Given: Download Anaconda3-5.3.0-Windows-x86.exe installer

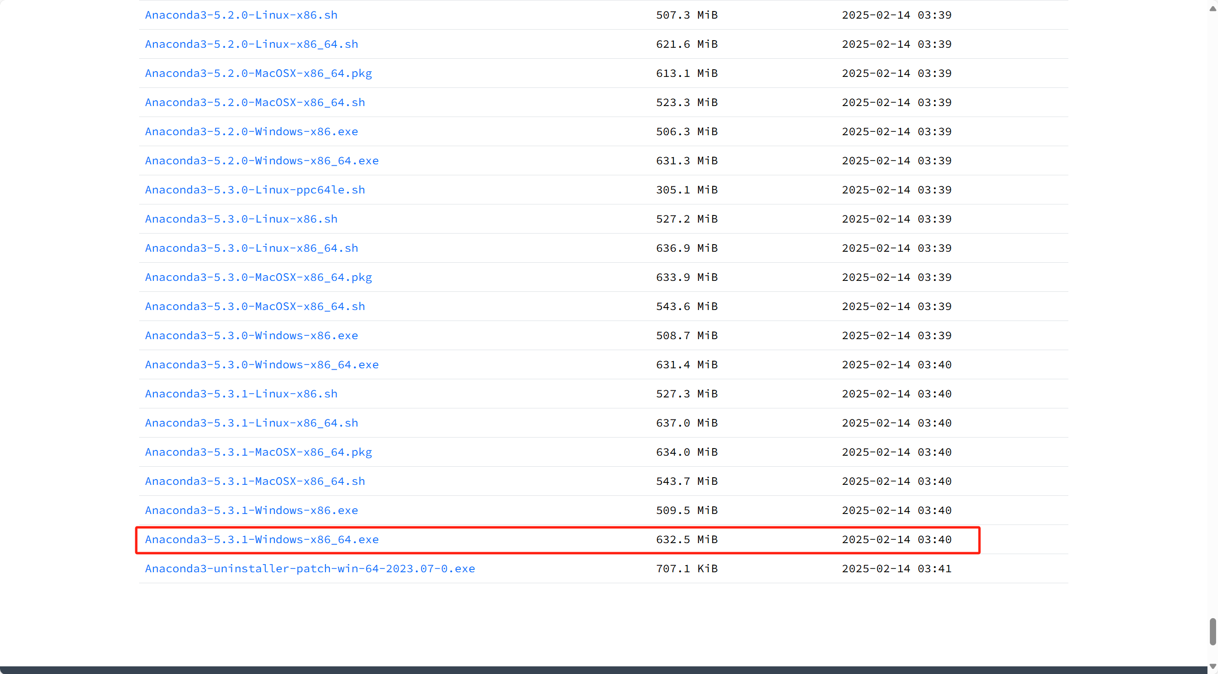Looking at the screenshot, I should (x=251, y=335).
